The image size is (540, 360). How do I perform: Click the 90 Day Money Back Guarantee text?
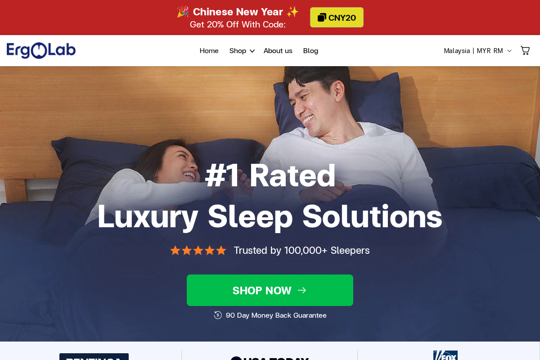(276, 315)
